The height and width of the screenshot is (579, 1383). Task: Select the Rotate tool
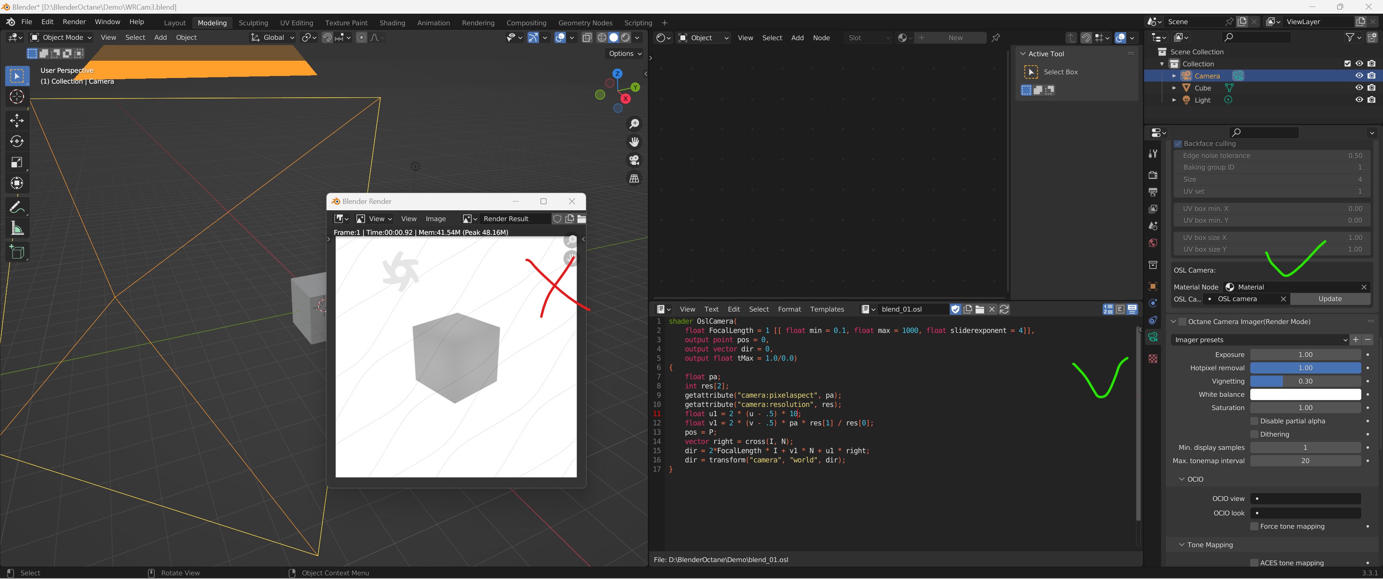[x=16, y=141]
